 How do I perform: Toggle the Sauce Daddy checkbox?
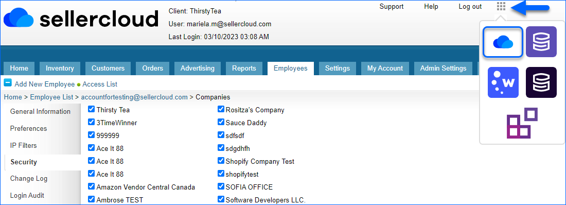221,122
